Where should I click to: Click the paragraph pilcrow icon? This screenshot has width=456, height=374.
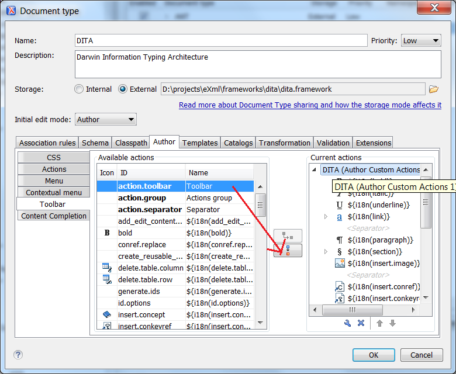tap(340, 240)
